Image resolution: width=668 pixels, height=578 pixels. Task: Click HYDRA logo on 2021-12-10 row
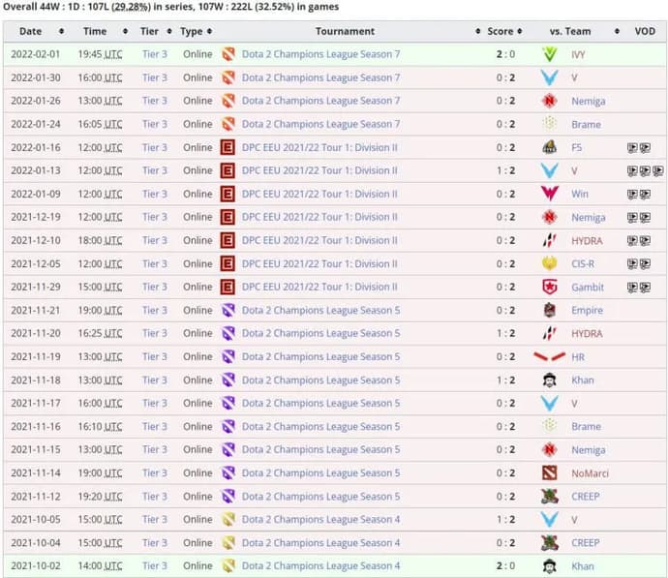pyautogui.click(x=550, y=240)
